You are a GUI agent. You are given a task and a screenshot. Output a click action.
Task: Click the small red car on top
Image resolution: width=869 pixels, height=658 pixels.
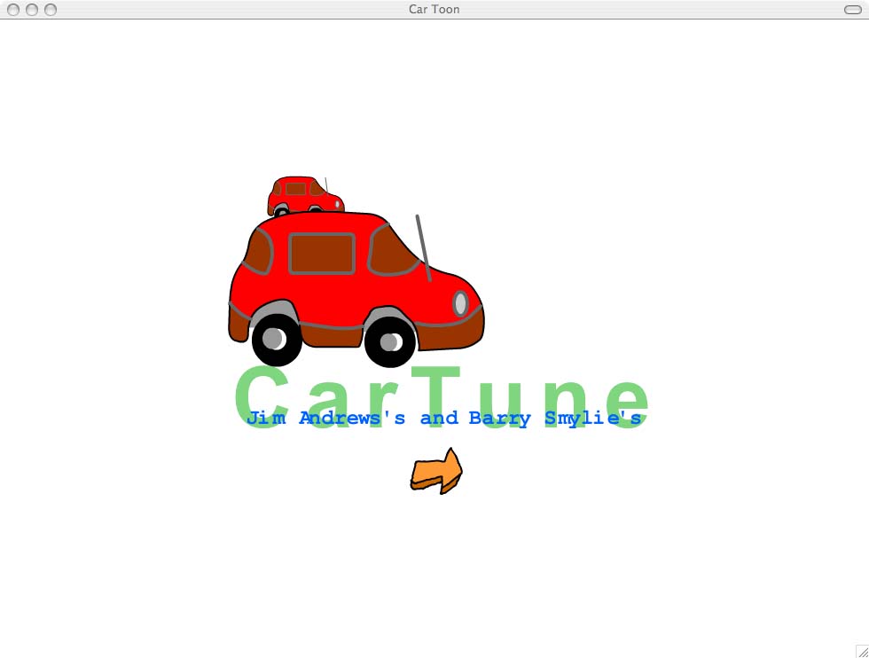pyautogui.click(x=306, y=196)
